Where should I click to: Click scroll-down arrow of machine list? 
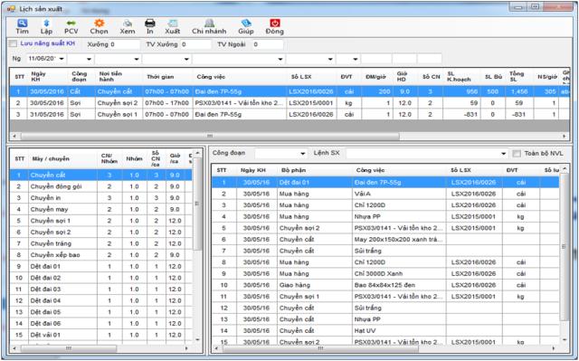click(x=197, y=339)
